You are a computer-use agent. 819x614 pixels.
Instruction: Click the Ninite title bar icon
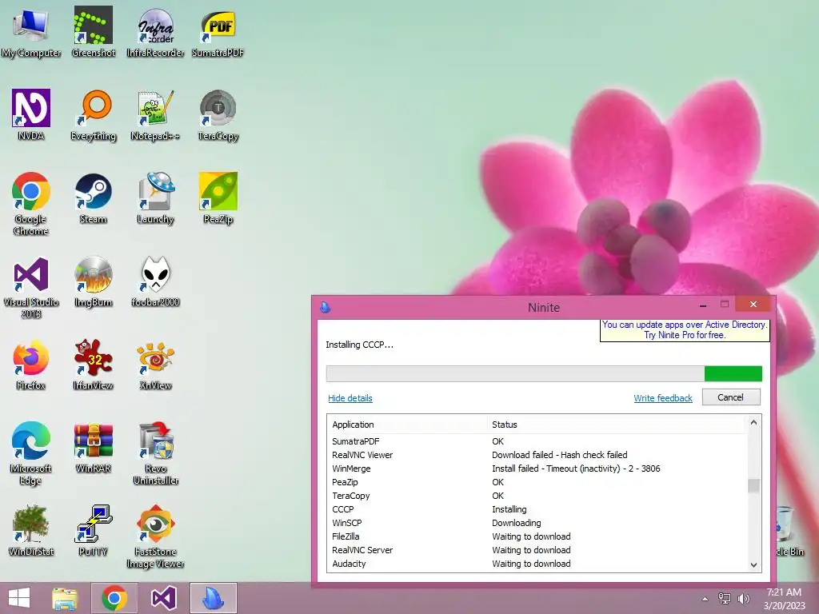pyautogui.click(x=326, y=307)
